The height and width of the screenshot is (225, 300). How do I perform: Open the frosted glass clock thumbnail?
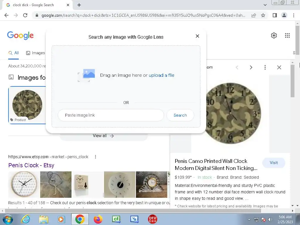(x=120, y=185)
